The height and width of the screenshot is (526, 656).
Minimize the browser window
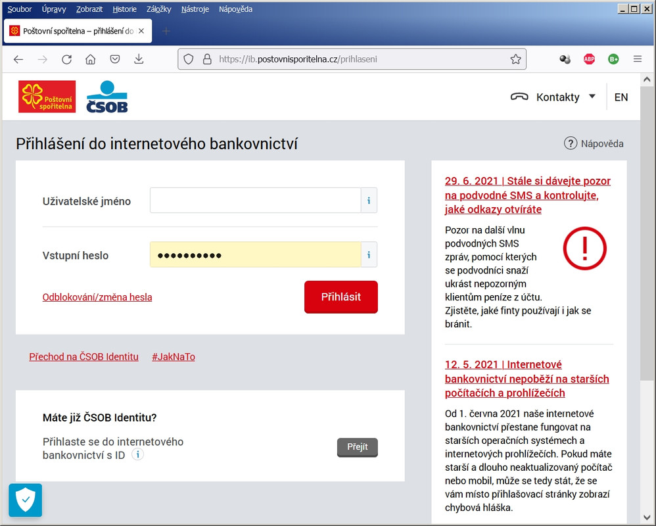click(x=623, y=9)
